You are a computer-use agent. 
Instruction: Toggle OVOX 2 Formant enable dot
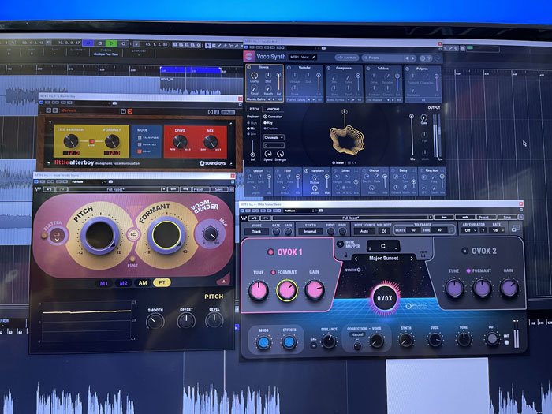click(468, 270)
